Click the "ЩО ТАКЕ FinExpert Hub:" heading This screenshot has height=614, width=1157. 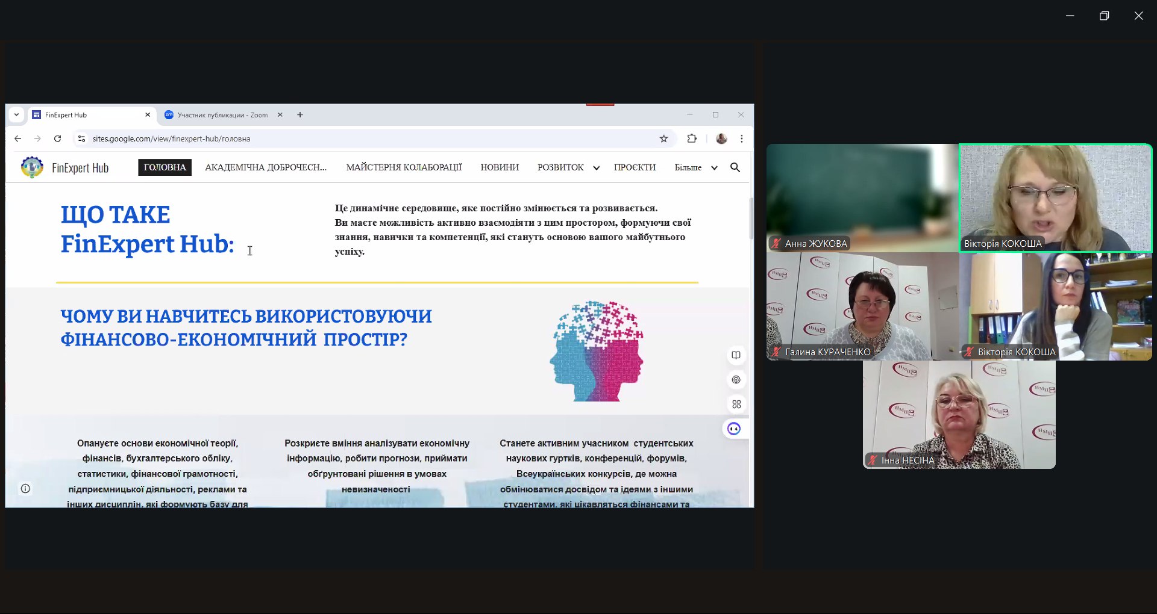[147, 229]
